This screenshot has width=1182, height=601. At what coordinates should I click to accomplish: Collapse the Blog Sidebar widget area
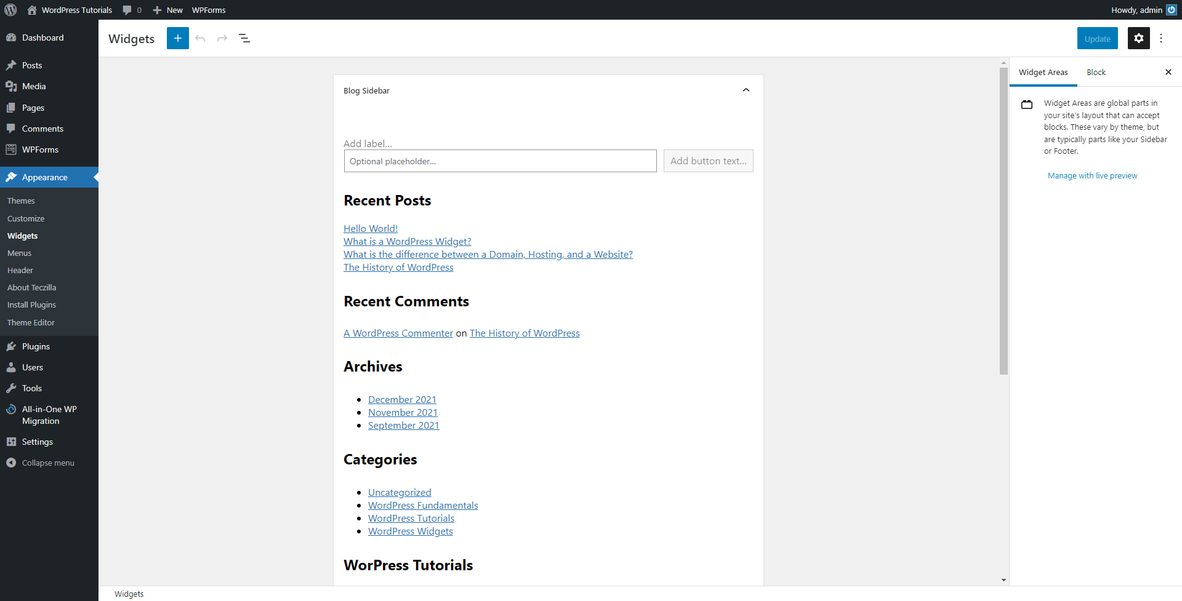[746, 90]
